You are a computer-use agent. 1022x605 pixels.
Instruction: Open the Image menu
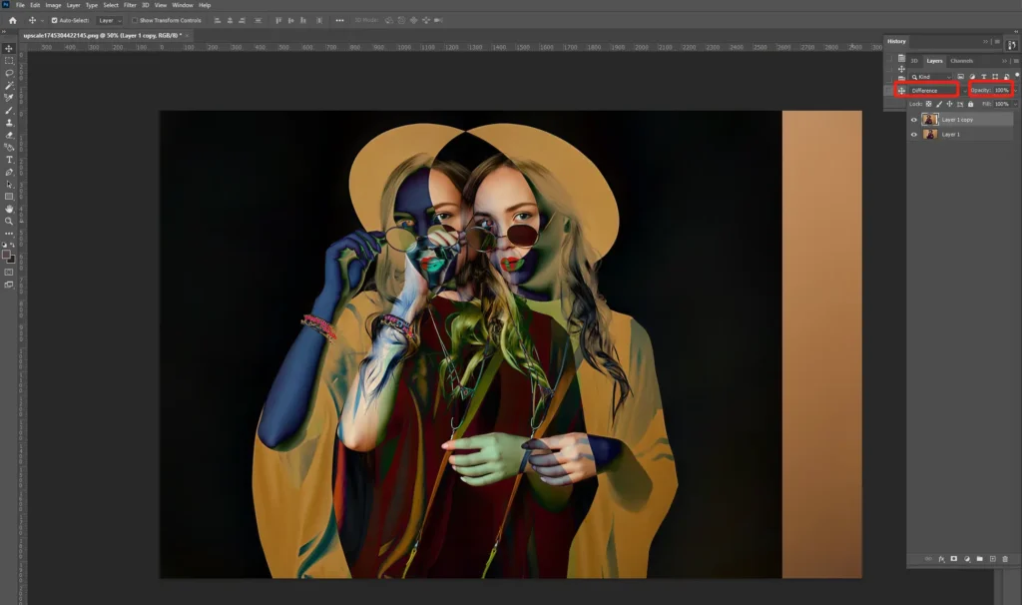[54, 5]
